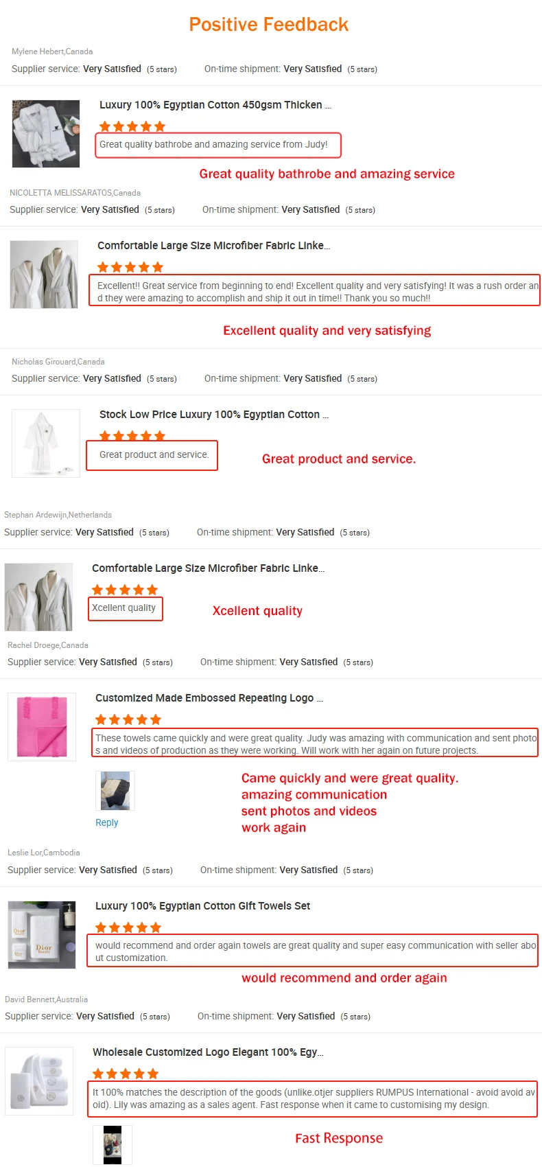Open the pink embossed towel thumbnail
Image resolution: width=542 pixels, height=1167 pixels.
pyautogui.click(x=42, y=727)
